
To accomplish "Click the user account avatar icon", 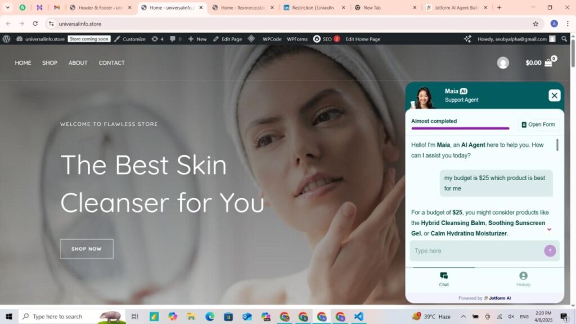I will pos(503,63).
